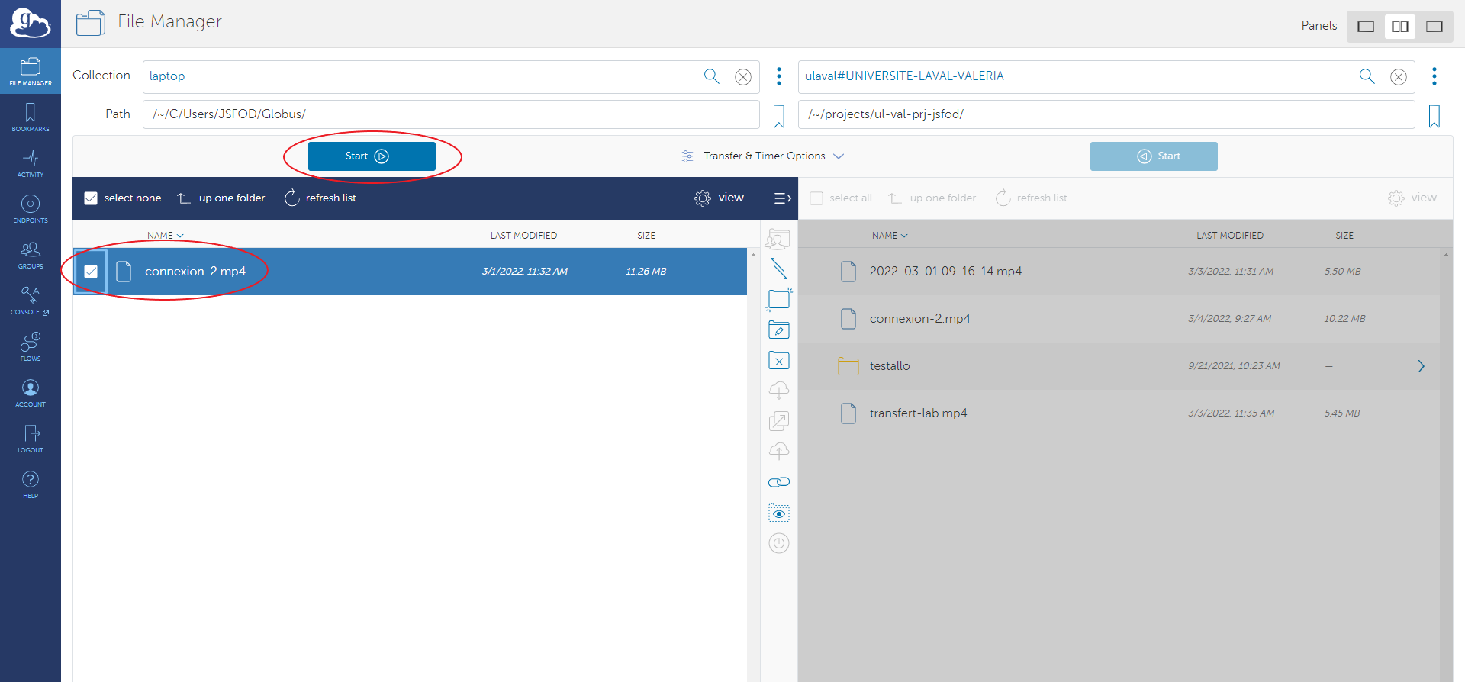
Task: Sort laptop panel by Size
Action: [x=646, y=236]
